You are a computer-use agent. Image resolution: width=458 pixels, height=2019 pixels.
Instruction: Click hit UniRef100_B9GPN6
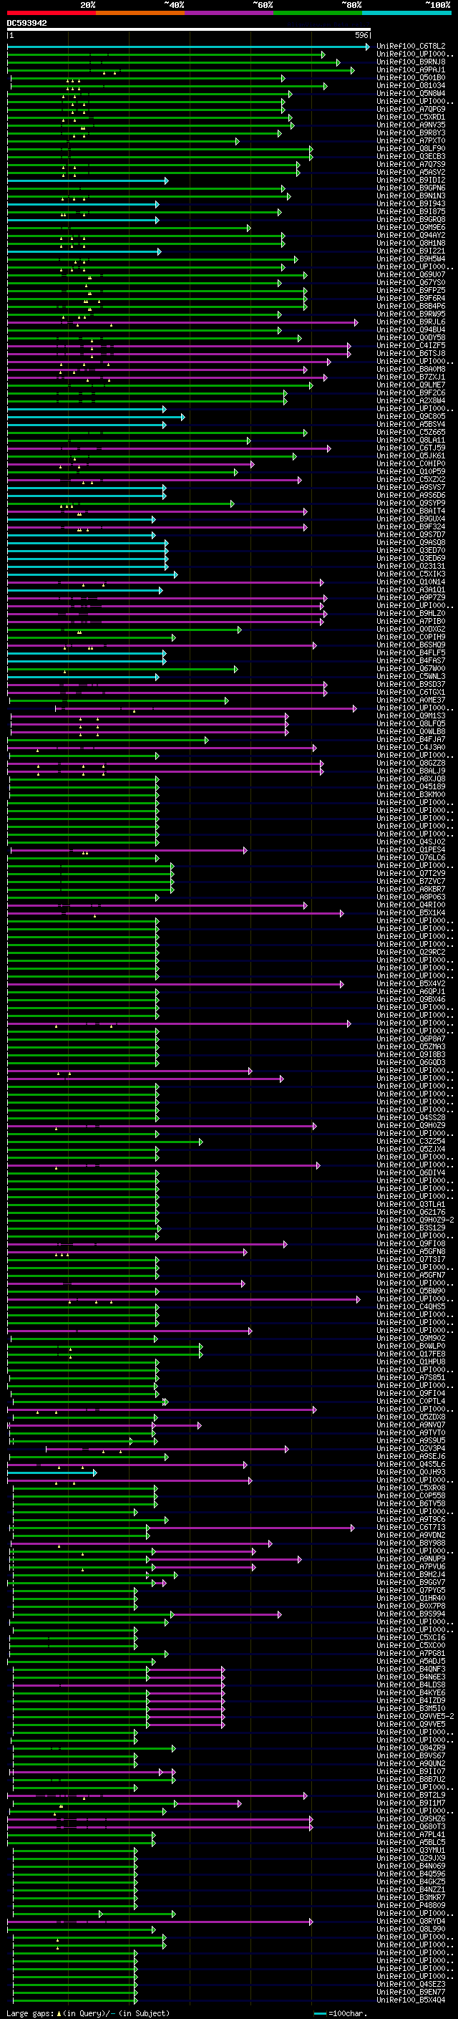point(411,188)
